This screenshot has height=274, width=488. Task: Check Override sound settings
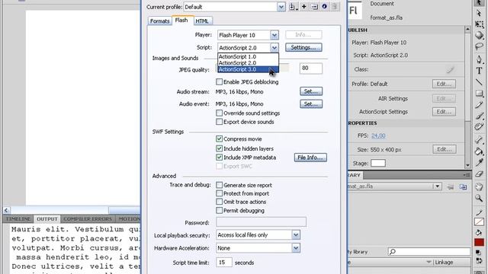pos(219,113)
